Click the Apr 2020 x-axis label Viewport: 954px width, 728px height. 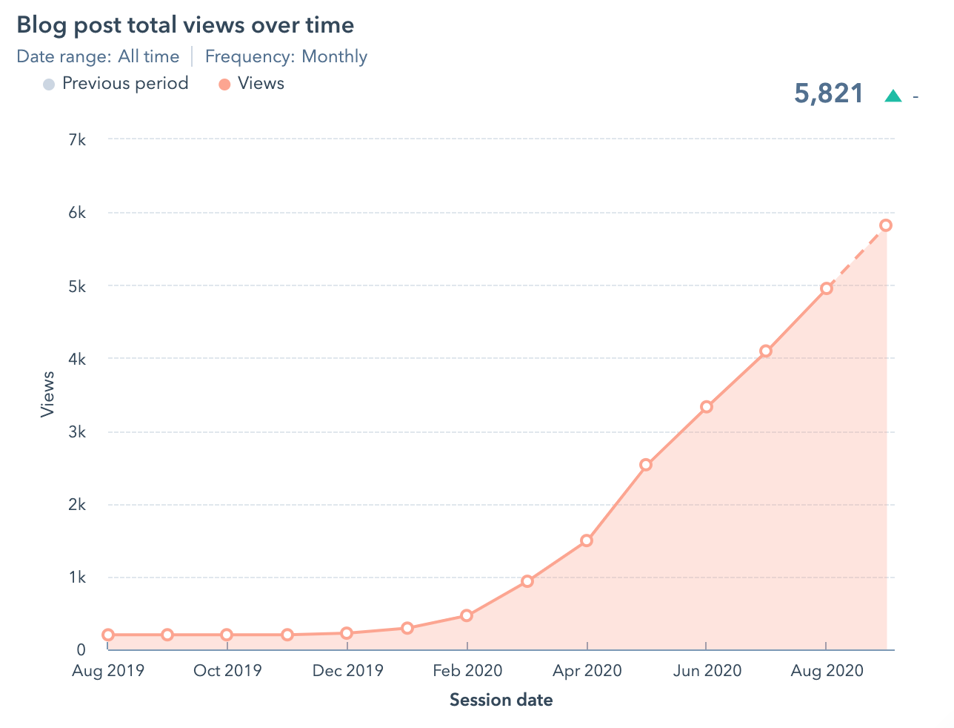pos(587,671)
